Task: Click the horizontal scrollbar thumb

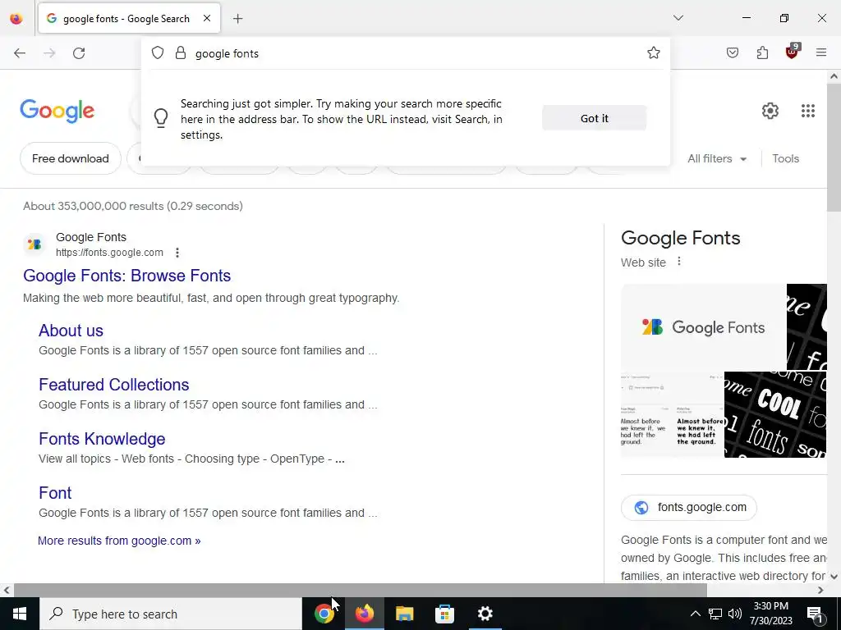Action: 360,590
